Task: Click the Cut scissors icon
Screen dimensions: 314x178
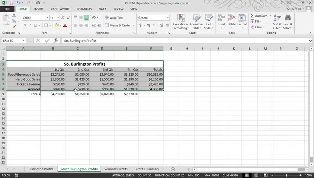Action: (14, 16)
